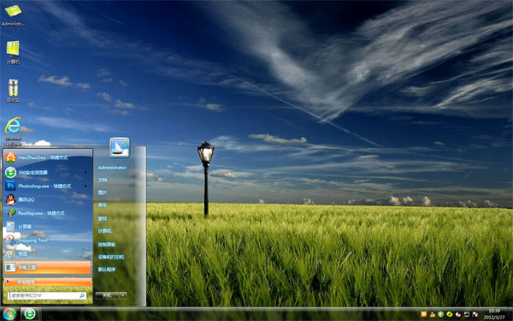Click the green shield tray icon
The image size is (513, 321).
[x=440, y=314]
